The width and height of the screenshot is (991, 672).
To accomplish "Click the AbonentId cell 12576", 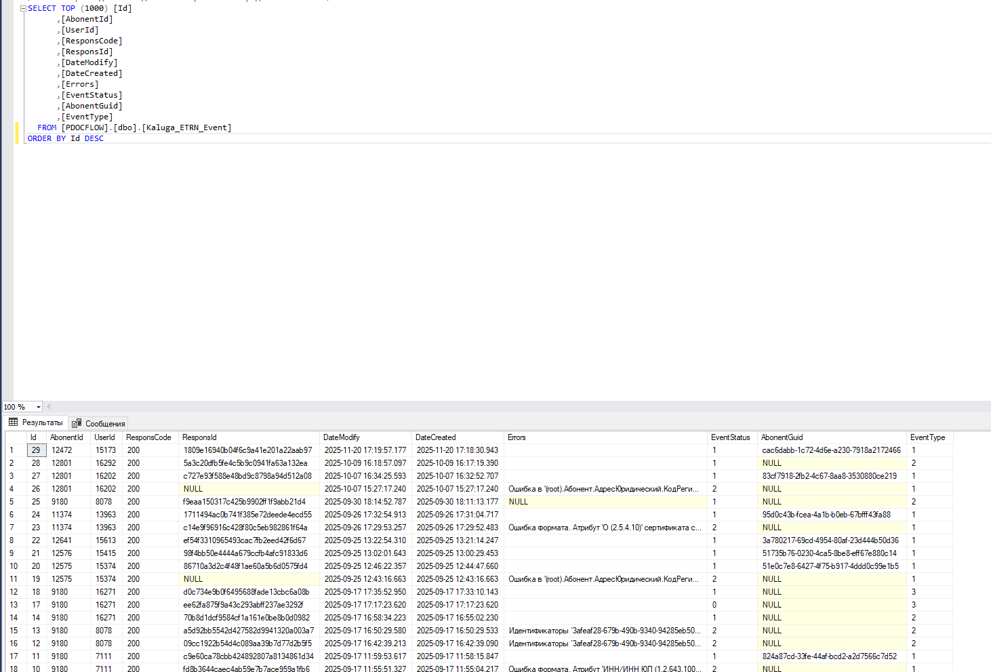I will [68, 553].
